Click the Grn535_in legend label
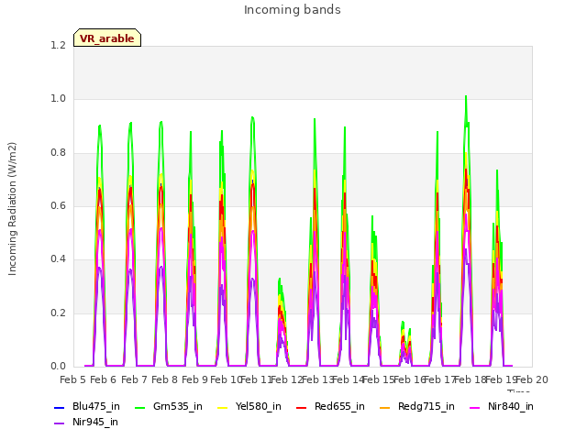587x440 pixels. click(x=178, y=406)
